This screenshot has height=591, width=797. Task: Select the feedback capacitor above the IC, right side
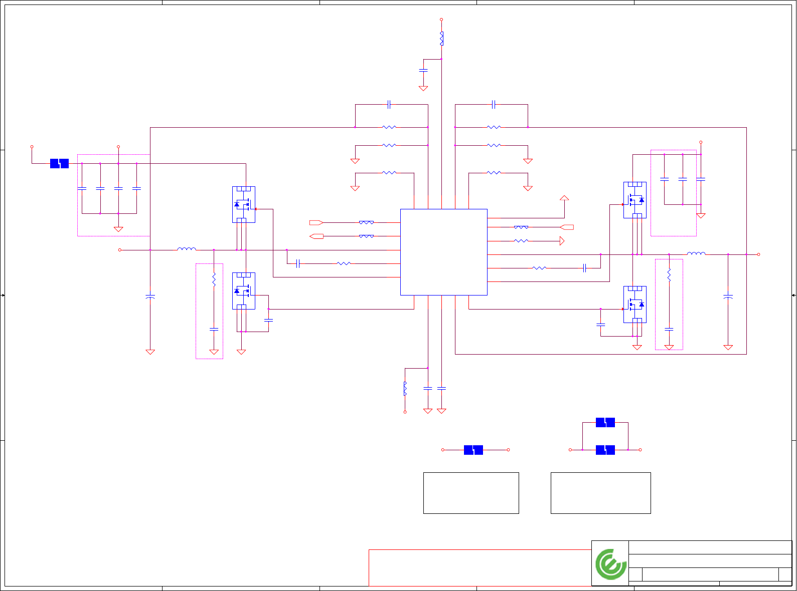coord(494,104)
